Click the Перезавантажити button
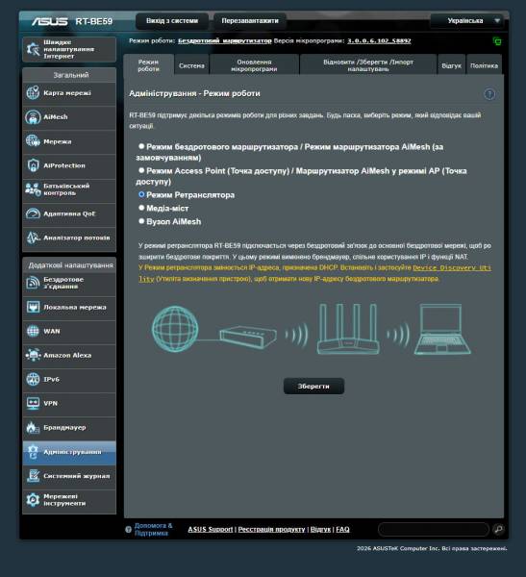526x577 pixels. tap(250, 21)
